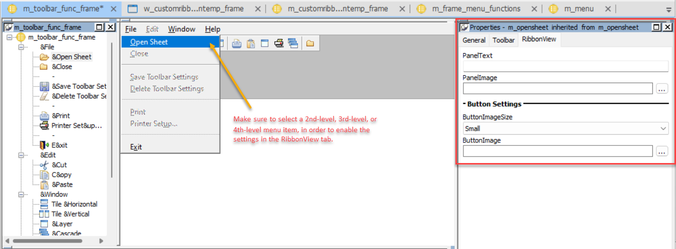
Task: Open the m_frame_menu_functions document tab
Action: coord(476,9)
